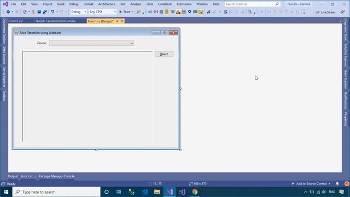Open the Any CPU platform dropdown
Viewport: 350px width, 197px height.
pos(102,12)
